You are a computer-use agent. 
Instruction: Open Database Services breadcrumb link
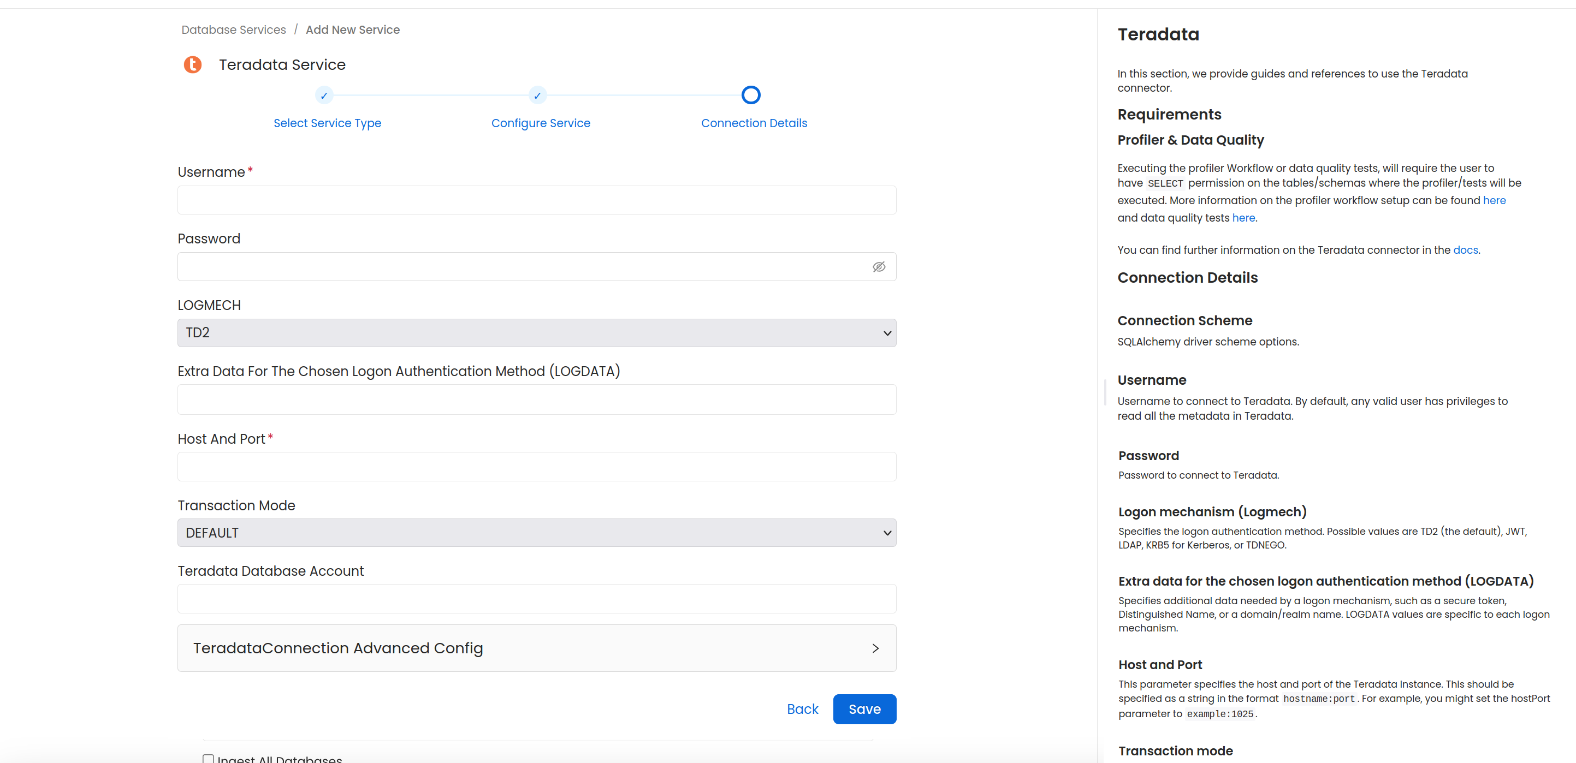coord(233,29)
